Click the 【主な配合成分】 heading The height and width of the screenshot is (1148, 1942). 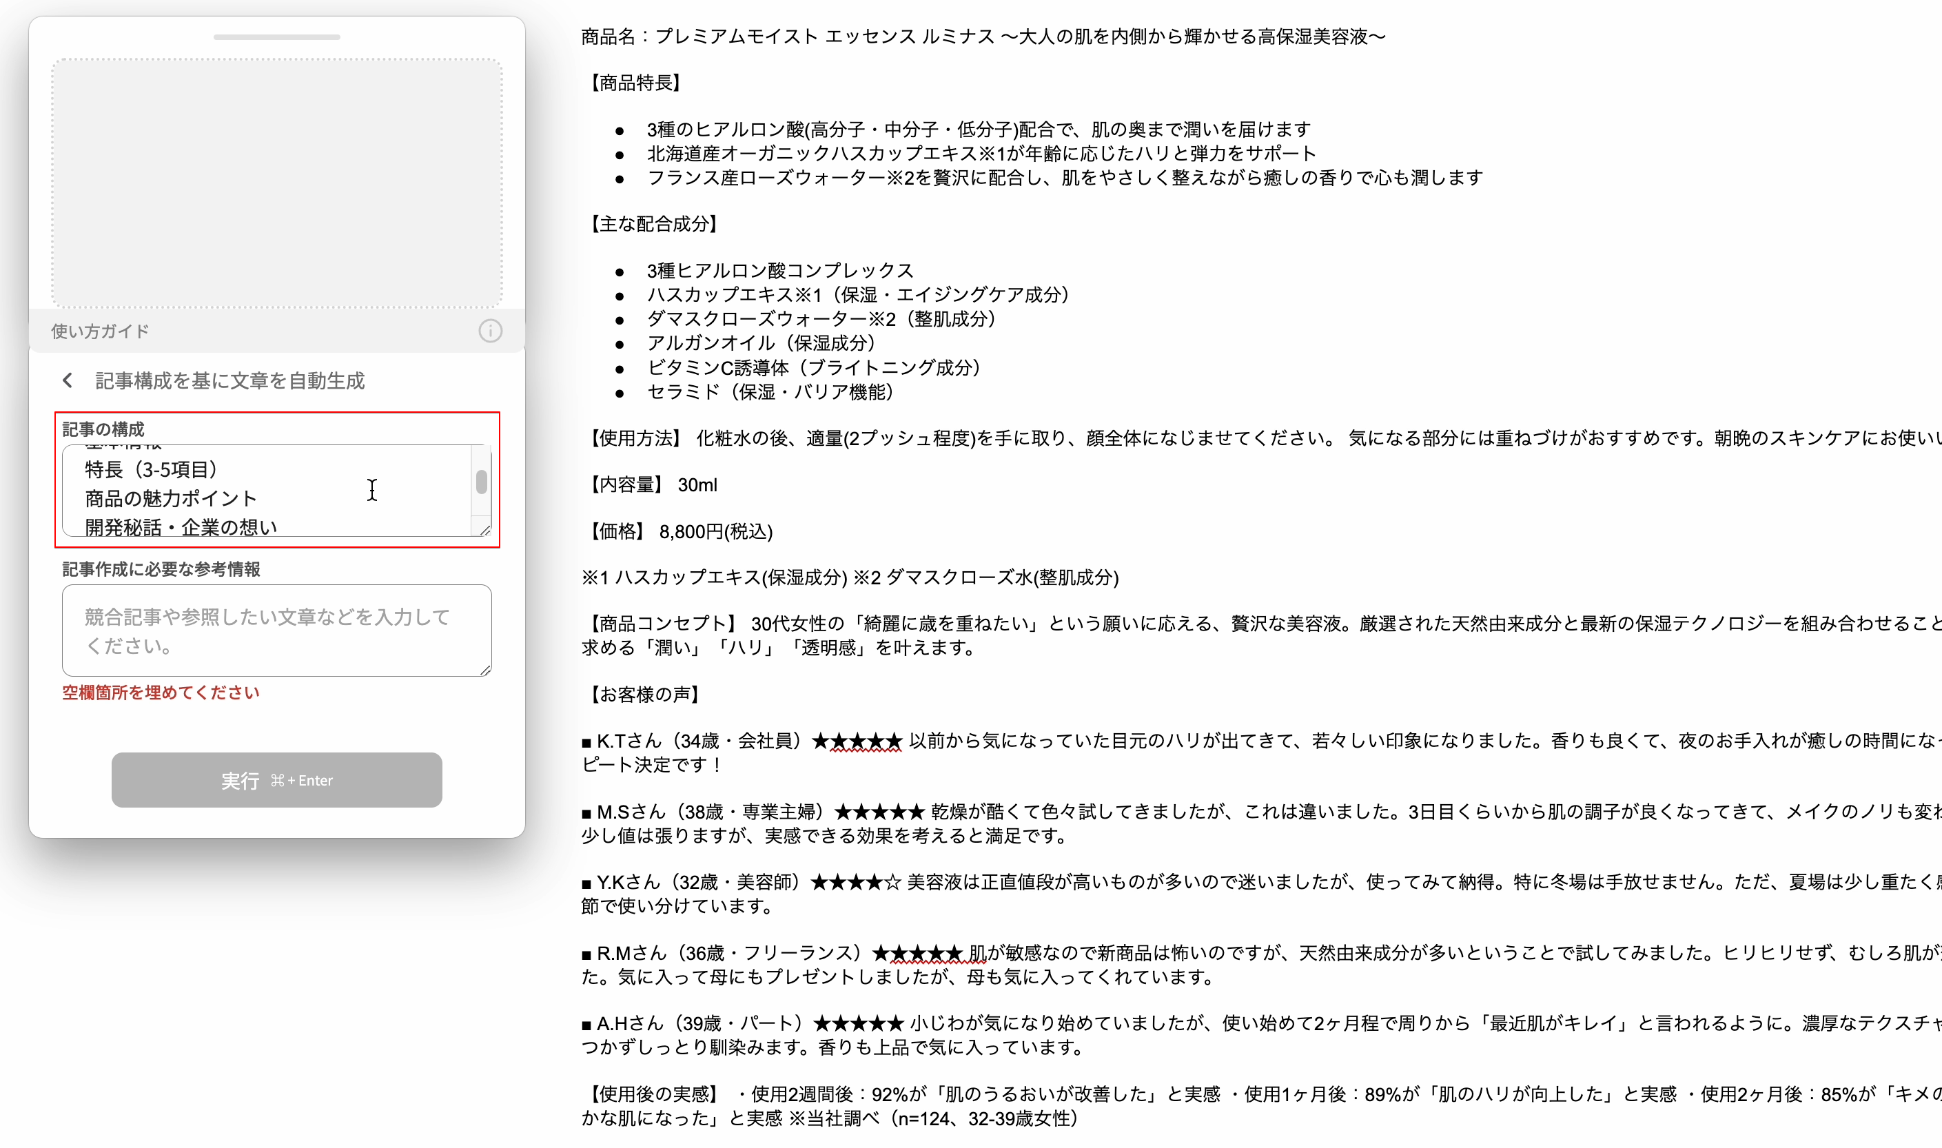pos(654,225)
